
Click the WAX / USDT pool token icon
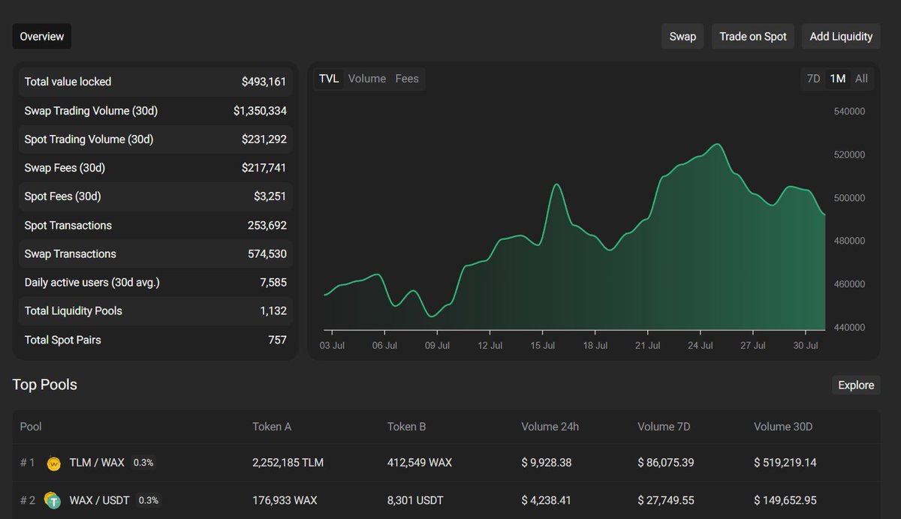[x=53, y=500]
